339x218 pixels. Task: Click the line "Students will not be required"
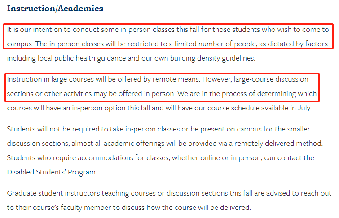click(158, 129)
